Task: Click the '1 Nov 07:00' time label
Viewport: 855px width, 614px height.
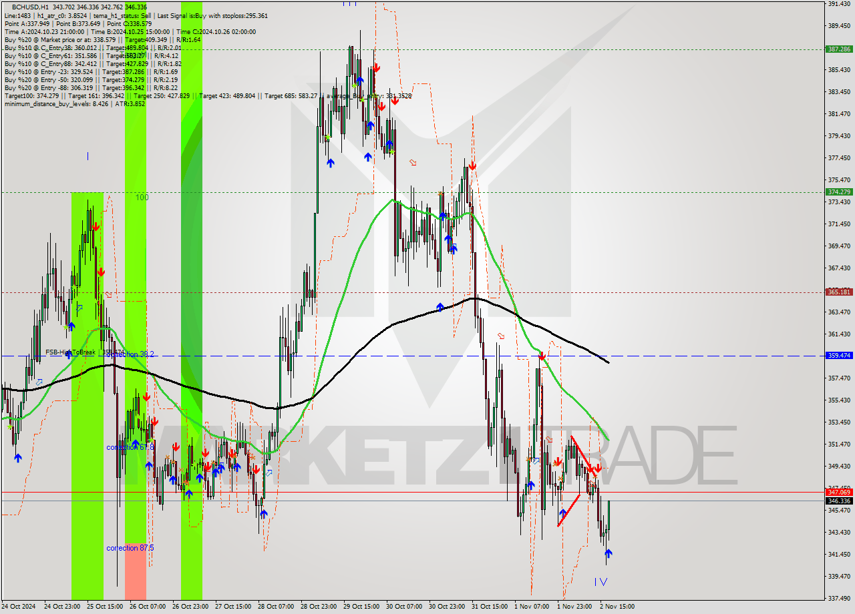Action: point(532,607)
